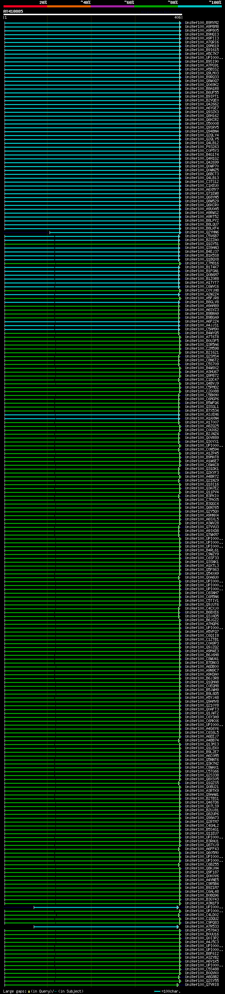This screenshot has width=225, height=994.
Task: Select hit label UniRef100_Q9SRV5
Action: pyautogui.click(x=202, y=127)
